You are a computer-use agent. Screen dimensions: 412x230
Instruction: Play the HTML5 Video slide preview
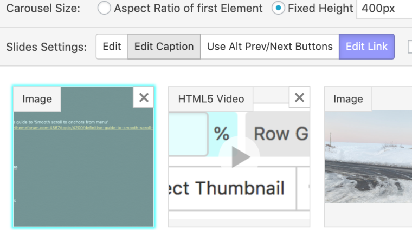tap(241, 157)
